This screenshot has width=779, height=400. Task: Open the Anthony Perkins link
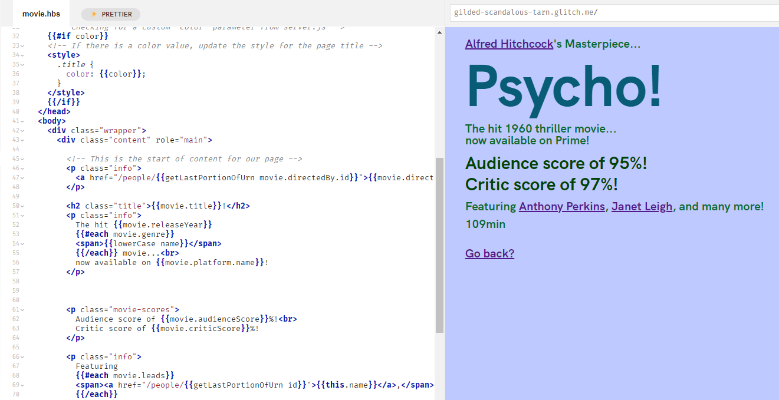[561, 206]
